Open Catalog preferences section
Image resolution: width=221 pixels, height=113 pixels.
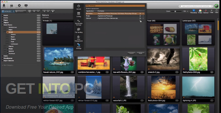tap(79, 15)
